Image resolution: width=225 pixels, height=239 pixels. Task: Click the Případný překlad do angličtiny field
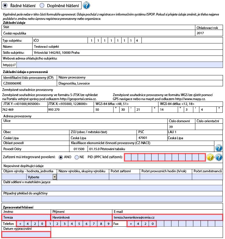112,199
